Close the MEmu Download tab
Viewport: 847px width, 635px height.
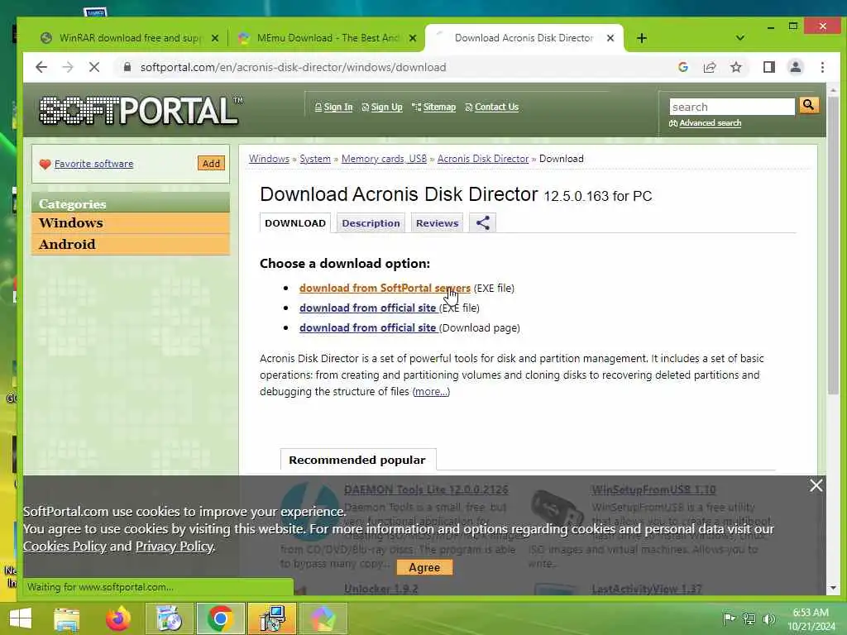pyautogui.click(x=413, y=38)
